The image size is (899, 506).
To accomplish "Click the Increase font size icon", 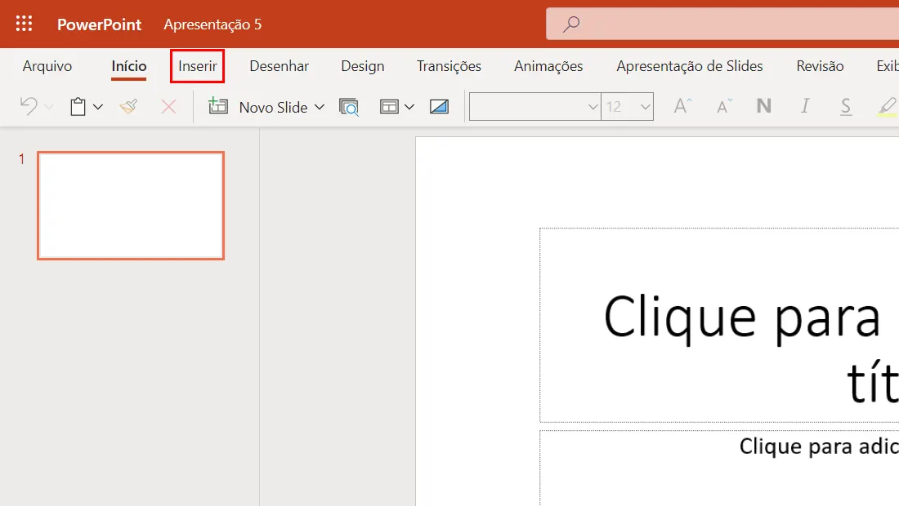I will tap(682, 106).
